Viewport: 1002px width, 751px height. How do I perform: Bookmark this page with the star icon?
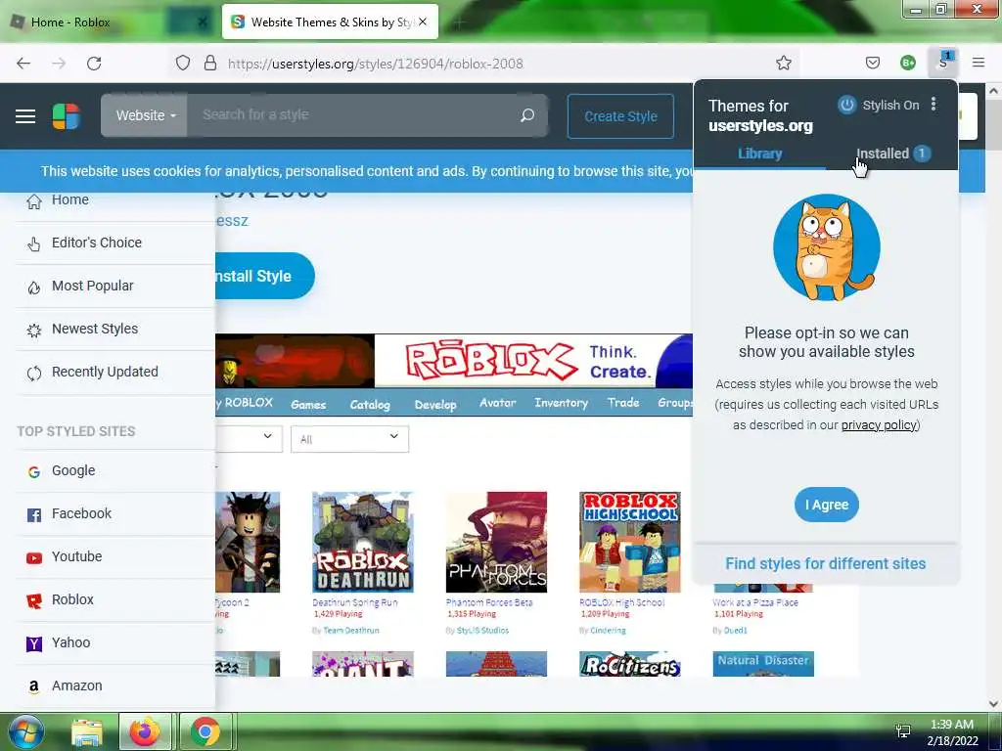click(x=784, y=63)
